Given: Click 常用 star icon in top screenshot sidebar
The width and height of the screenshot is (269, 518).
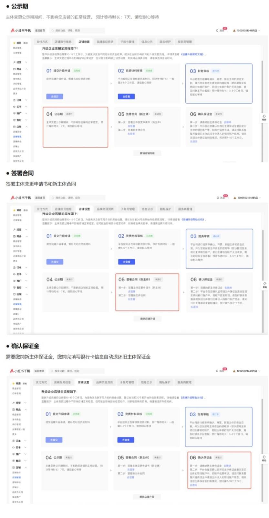Looking at the screenshot, I should (14, 43).
